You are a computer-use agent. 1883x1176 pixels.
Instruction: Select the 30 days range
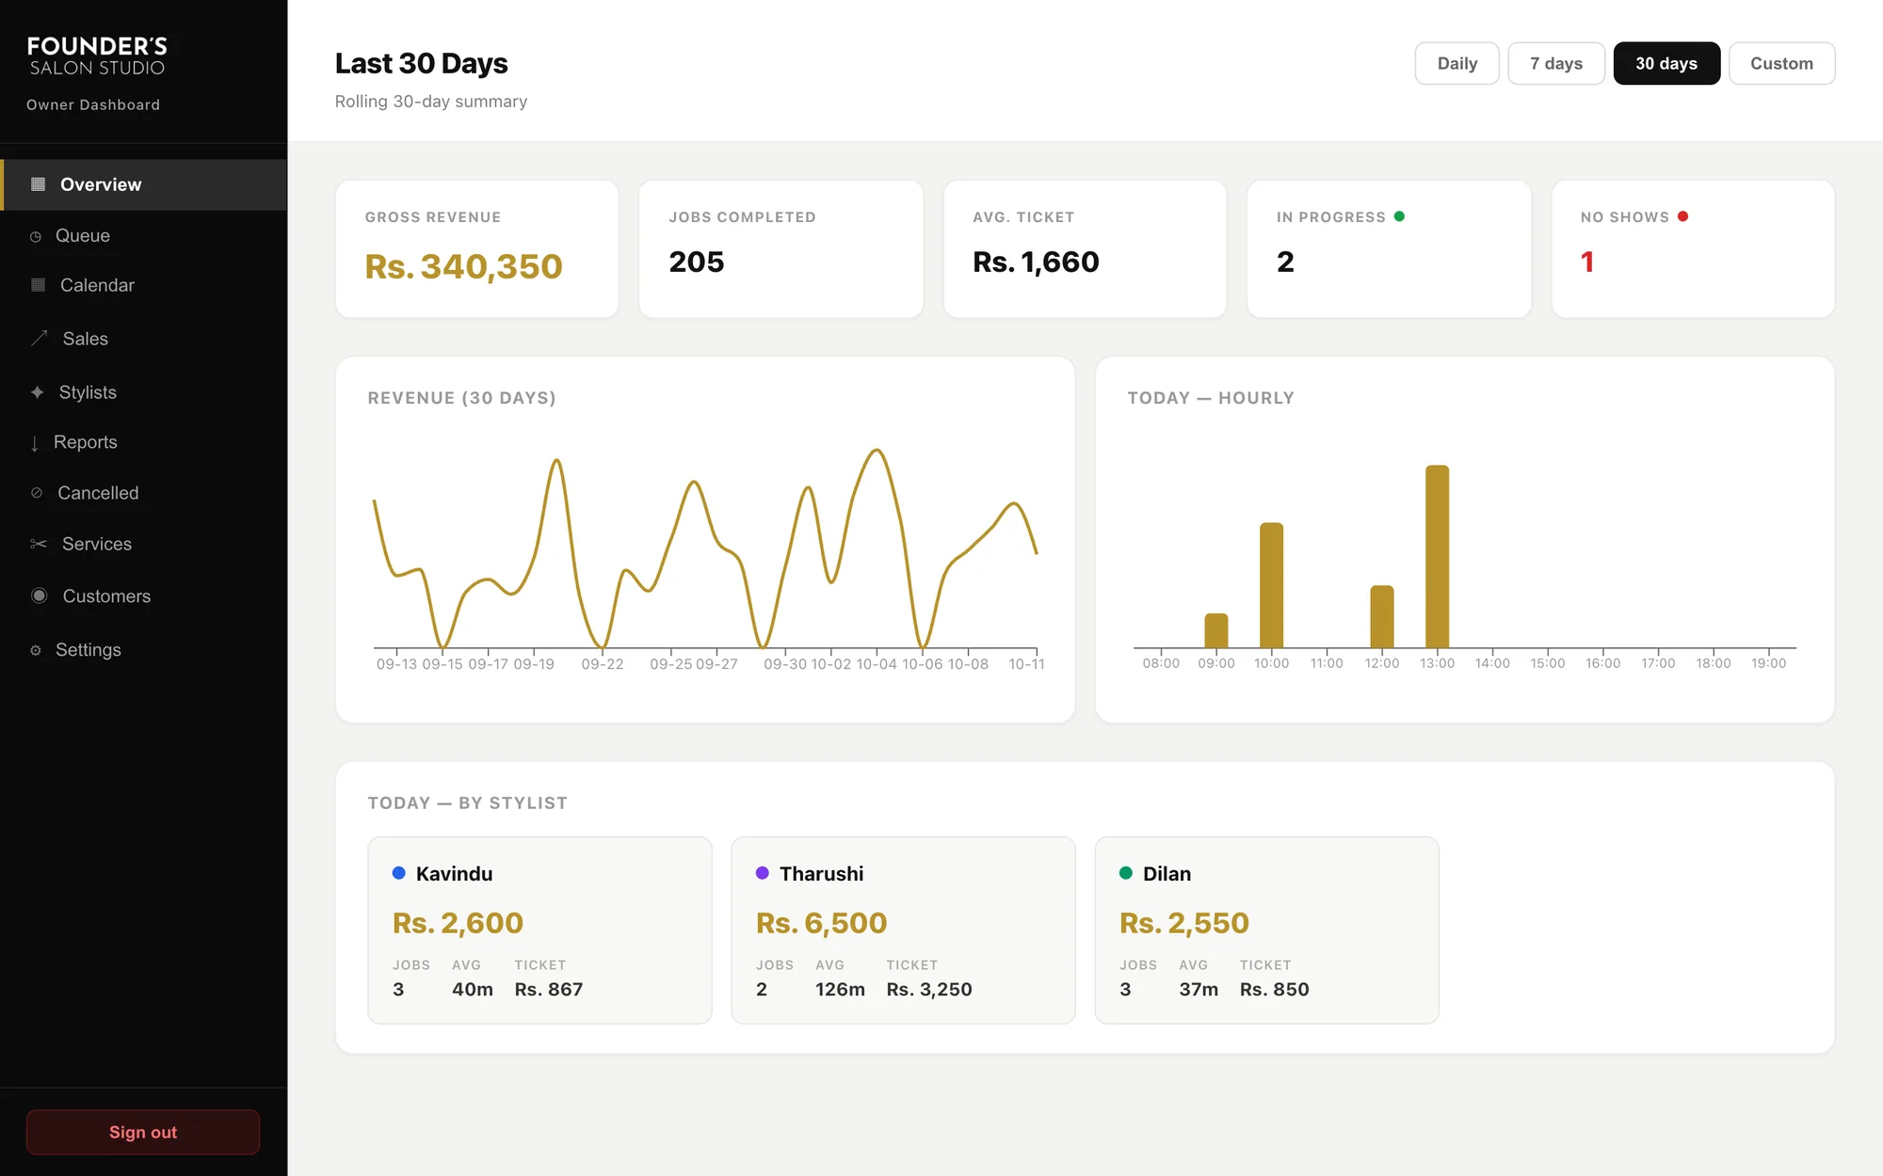point(1666,63)
